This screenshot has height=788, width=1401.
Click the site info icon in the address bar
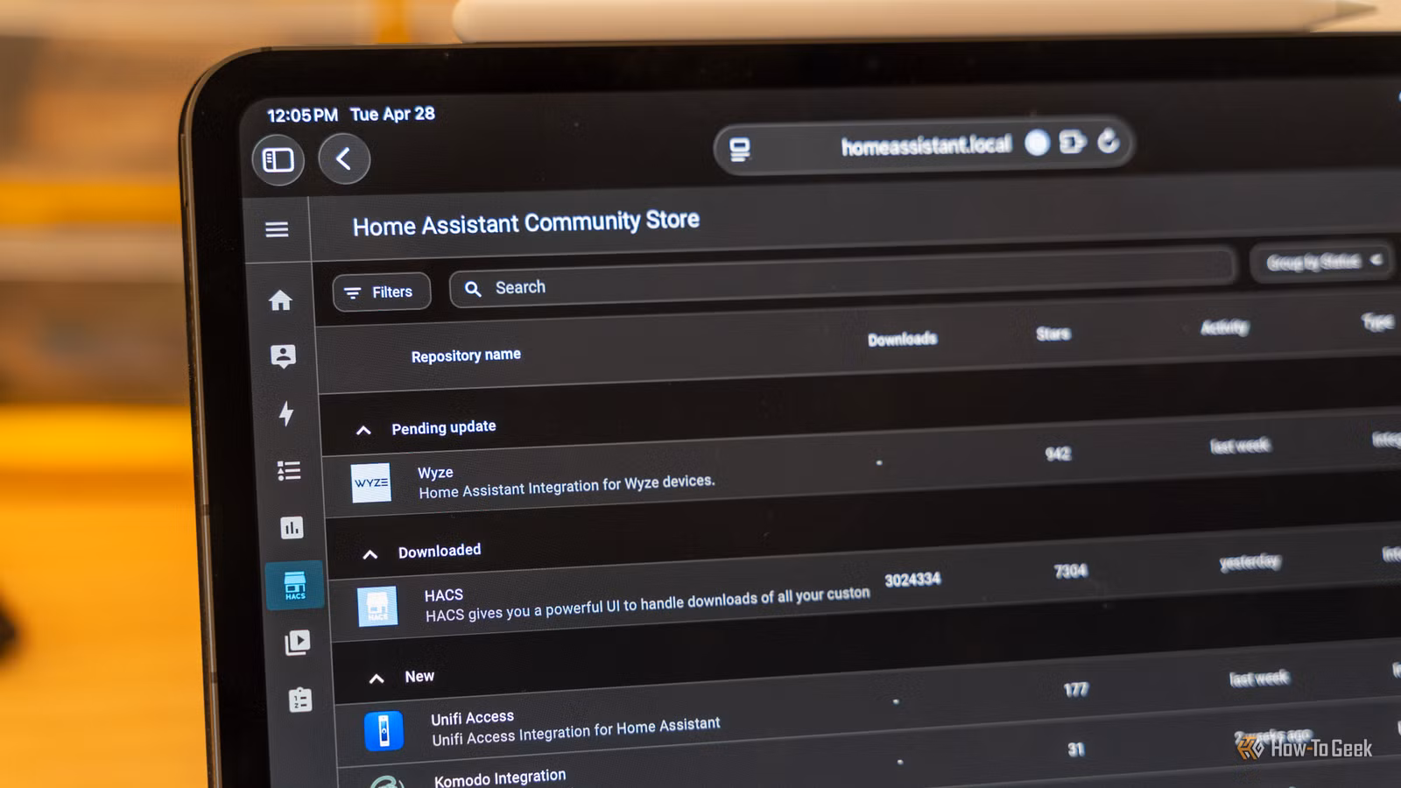click(740, 150)
